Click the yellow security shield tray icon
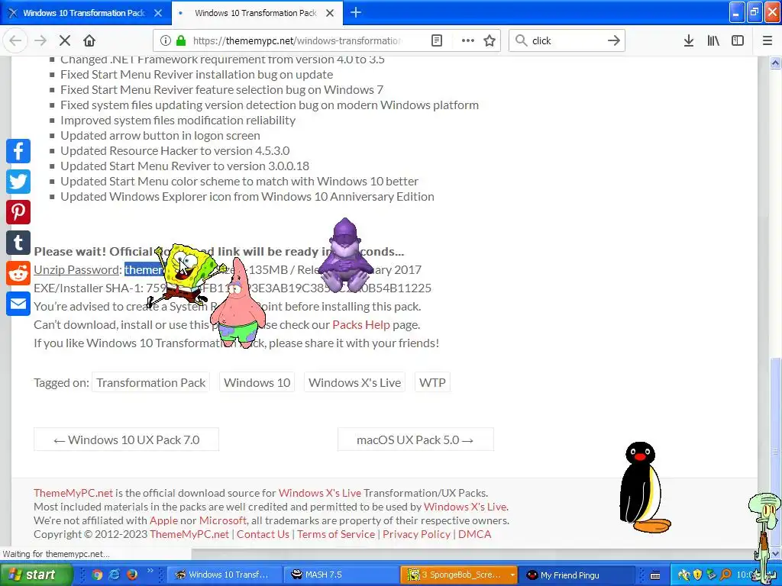Image resolution: width=782 pixels, height=586 pixels. (698, 575)
